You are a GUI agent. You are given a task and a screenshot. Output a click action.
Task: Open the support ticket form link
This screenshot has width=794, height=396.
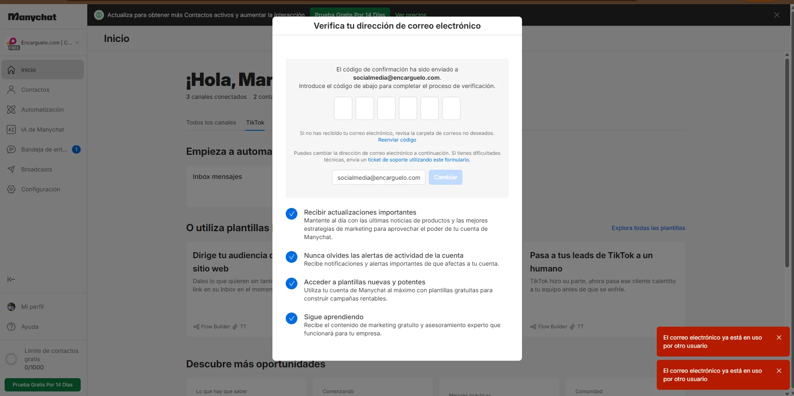coord(419,160)
